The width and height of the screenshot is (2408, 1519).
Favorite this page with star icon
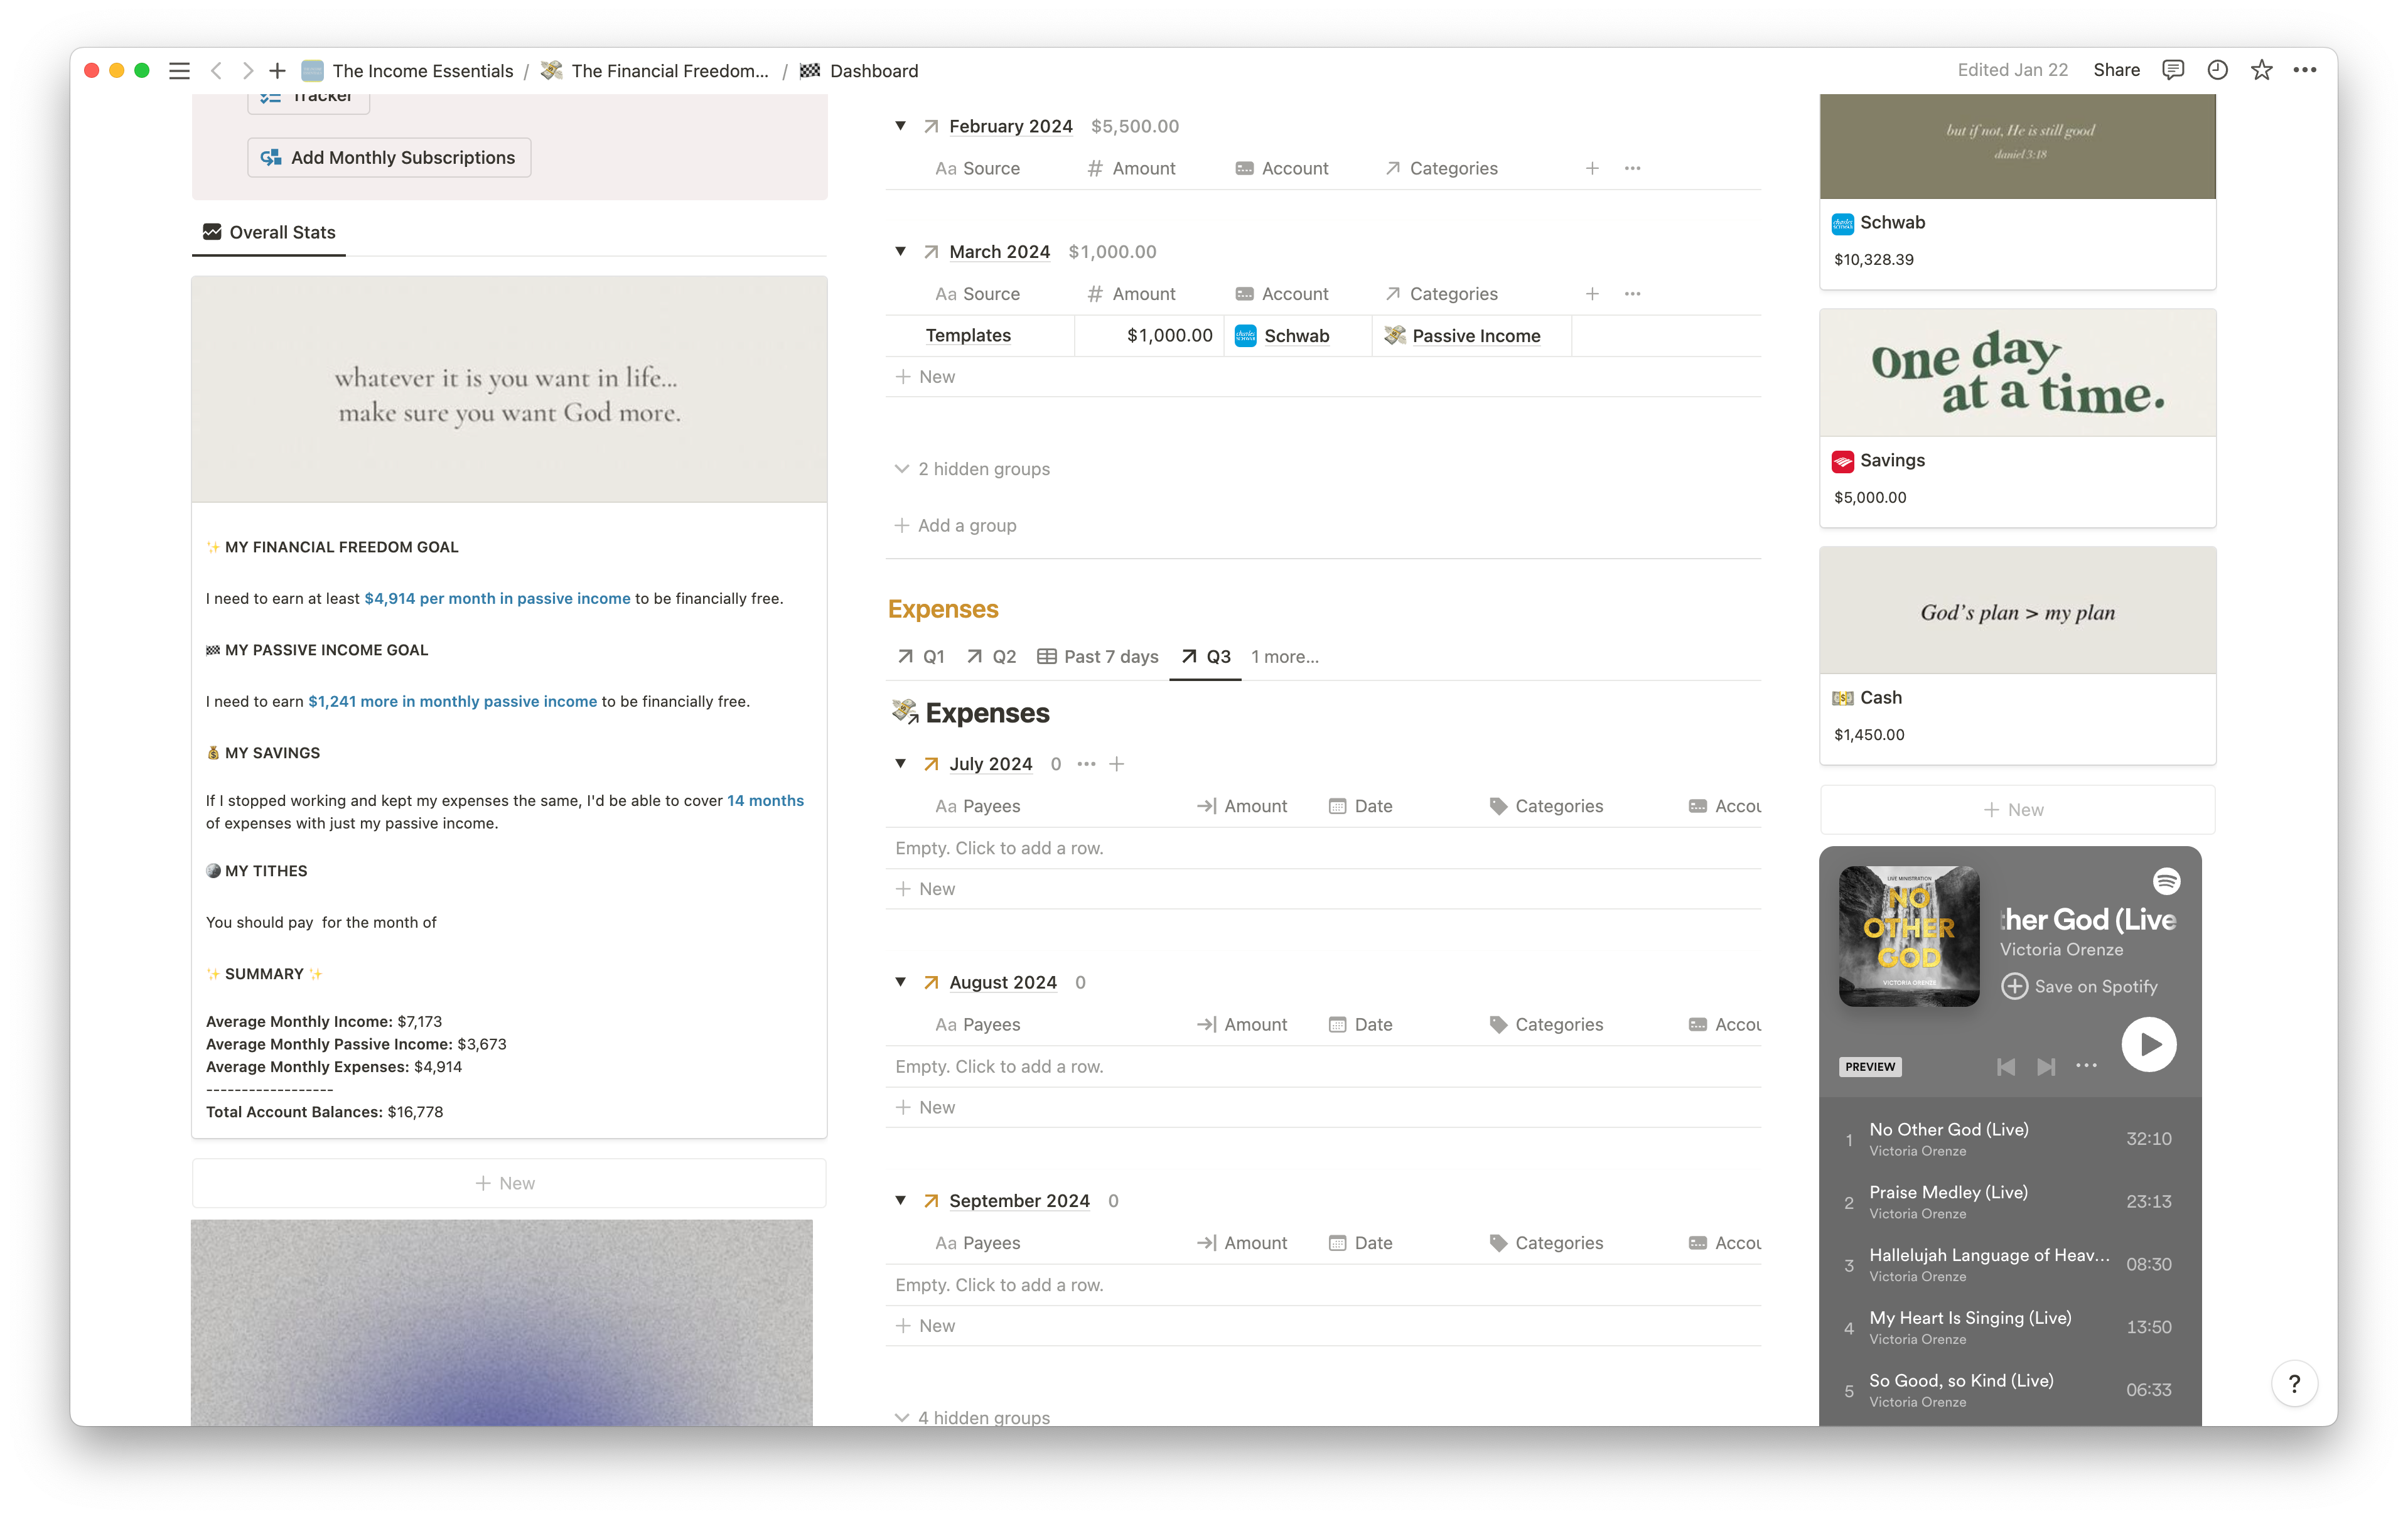2261,70
